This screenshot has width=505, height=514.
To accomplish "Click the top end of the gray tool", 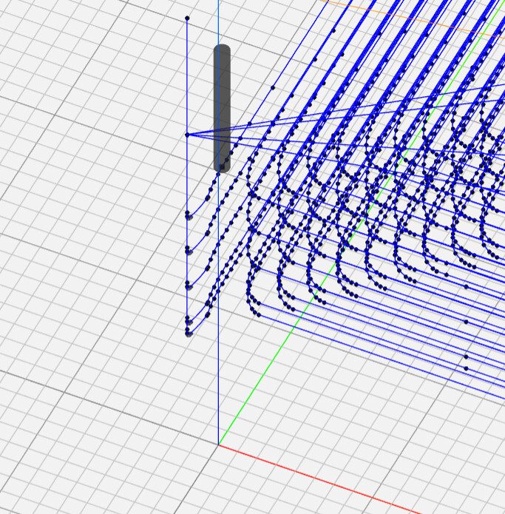I will click(x=222, y=50).
